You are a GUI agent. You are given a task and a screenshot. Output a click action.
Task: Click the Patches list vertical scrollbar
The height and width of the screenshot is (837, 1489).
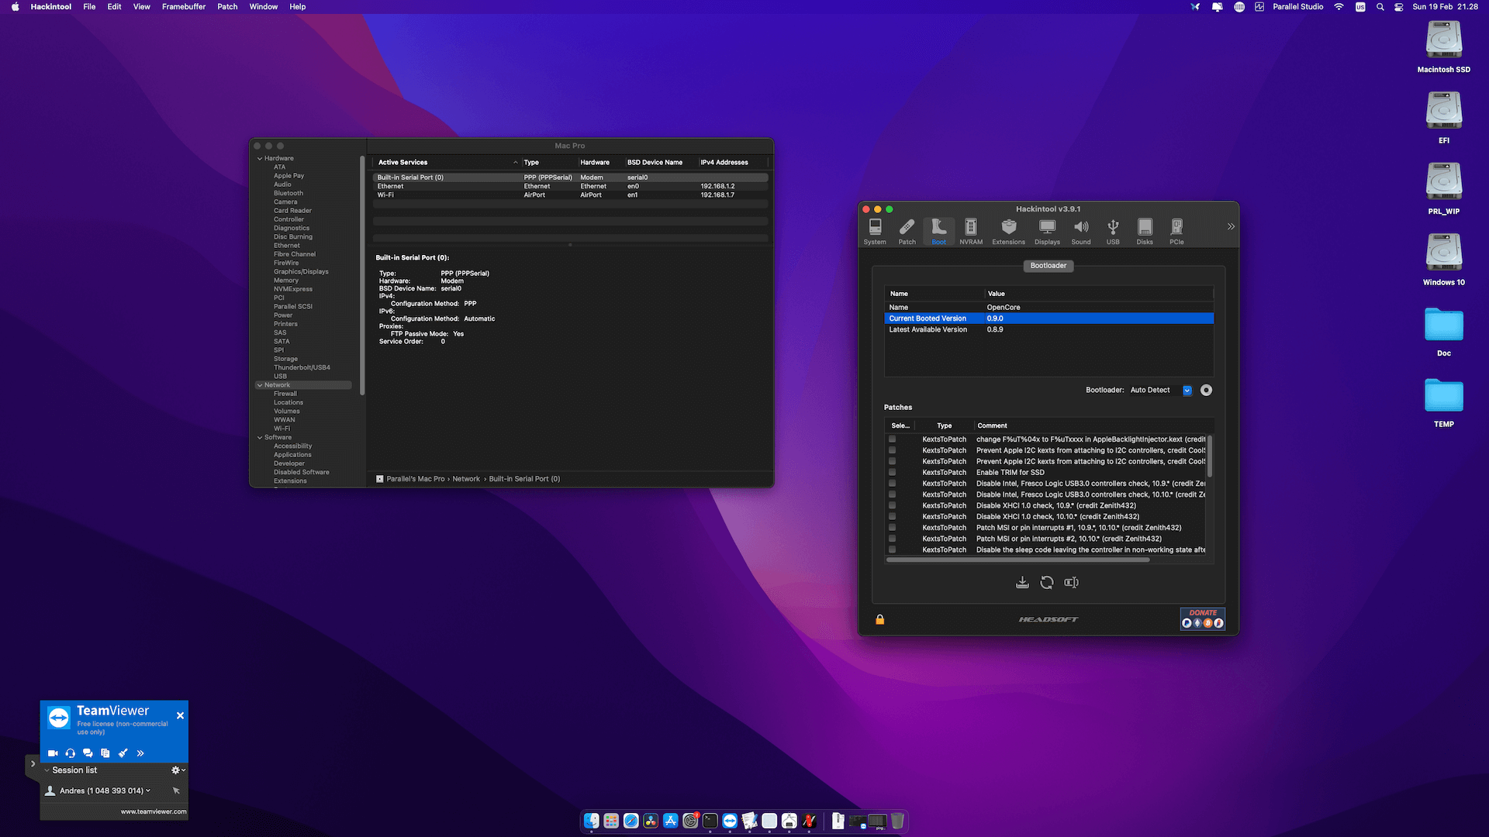(x=1209, y=456)
